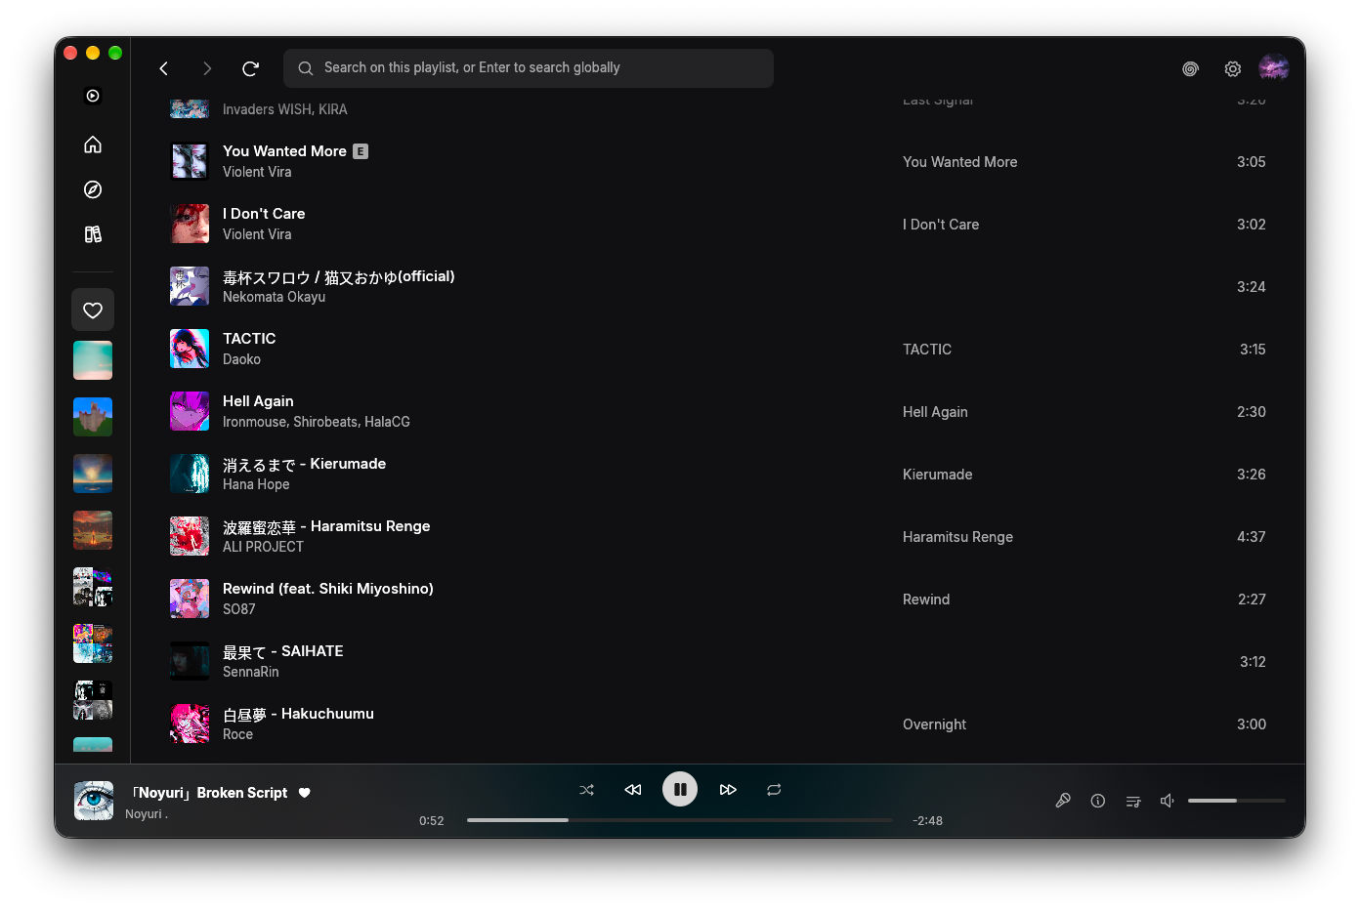Screen dimensions: 1360x910
Task: Open lyrics with the microphone icon
Action: point(1063,801)
